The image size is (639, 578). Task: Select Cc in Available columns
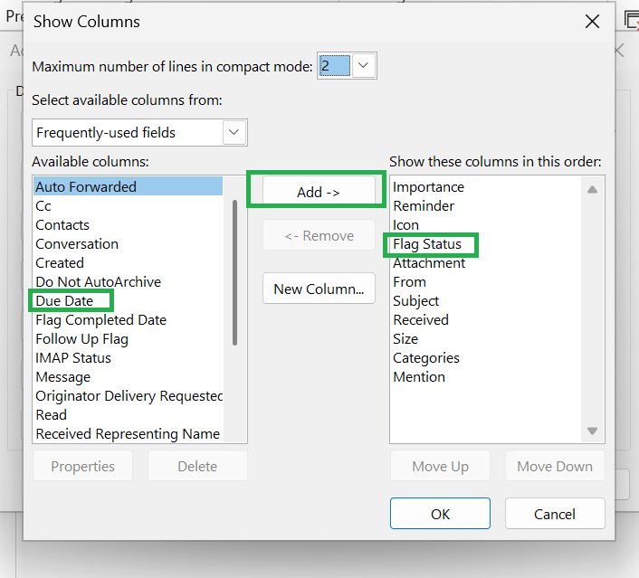[x=128, y=205]
